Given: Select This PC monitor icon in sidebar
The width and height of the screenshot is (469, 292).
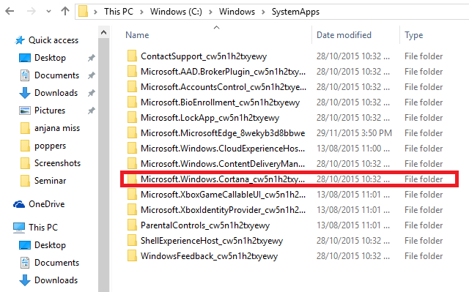Looking at the screenshot, I should (19, 228).
